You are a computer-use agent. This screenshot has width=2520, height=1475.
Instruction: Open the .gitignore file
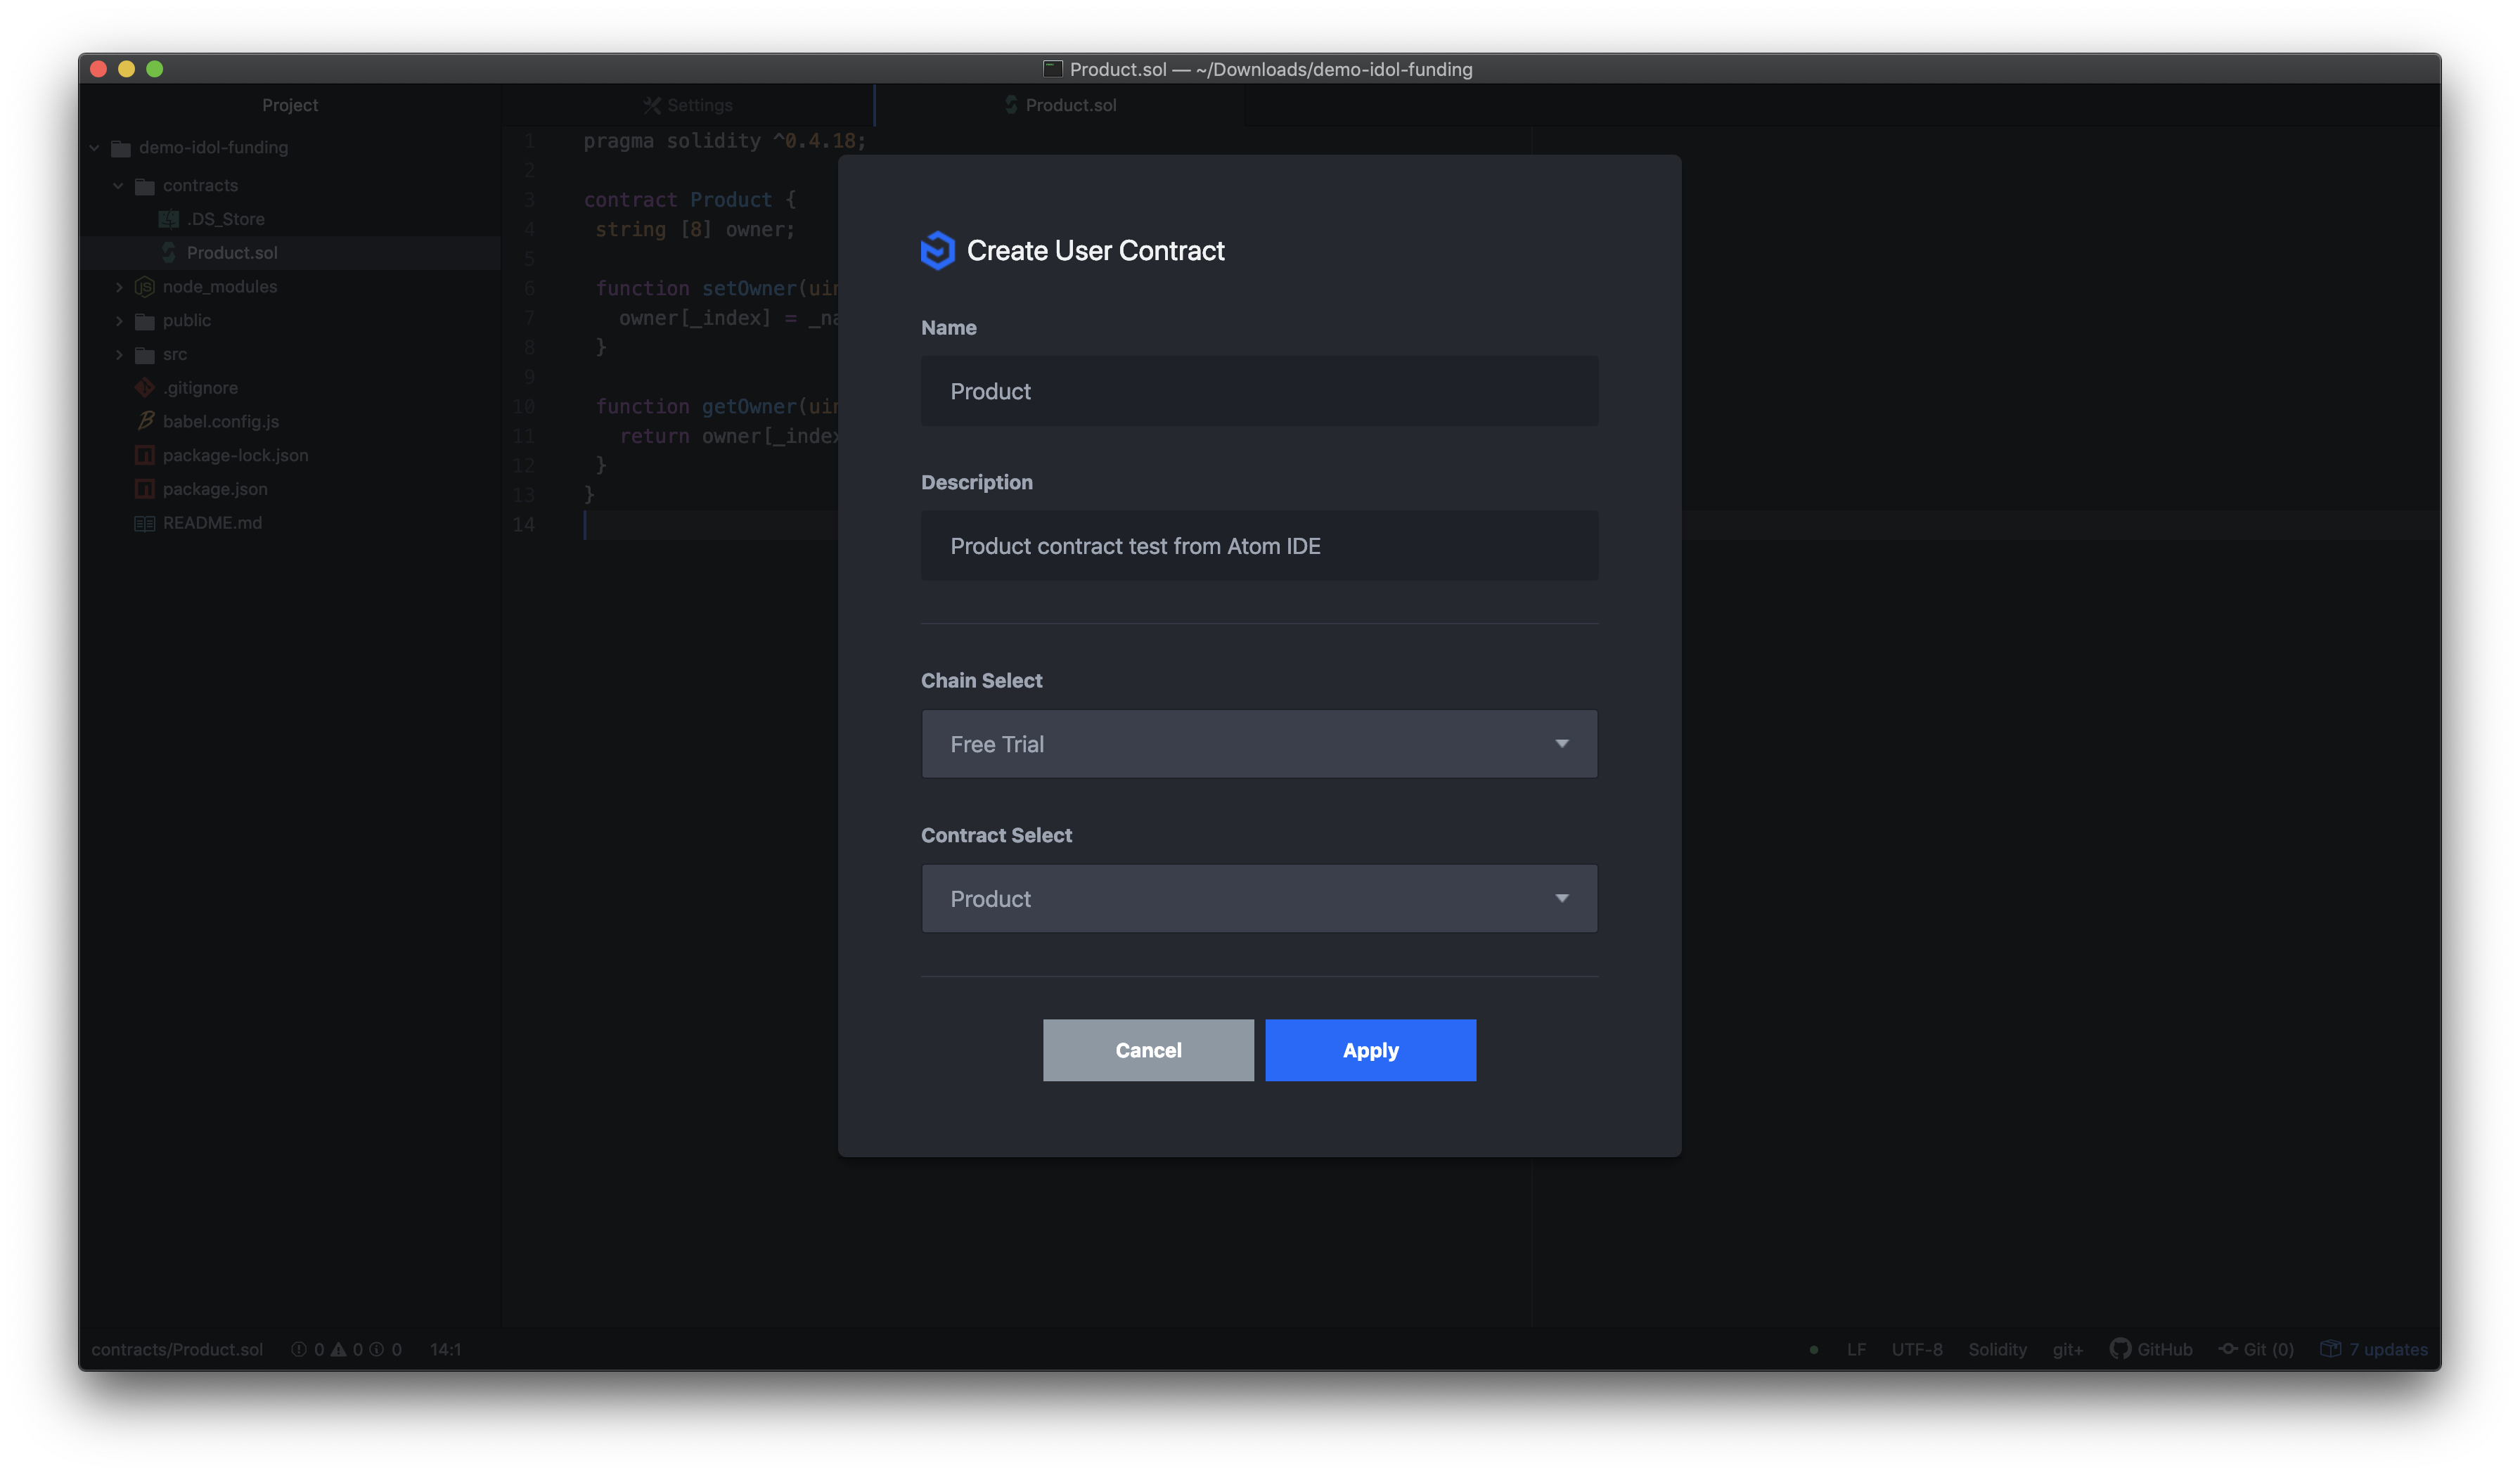click(x=200, y=388)
